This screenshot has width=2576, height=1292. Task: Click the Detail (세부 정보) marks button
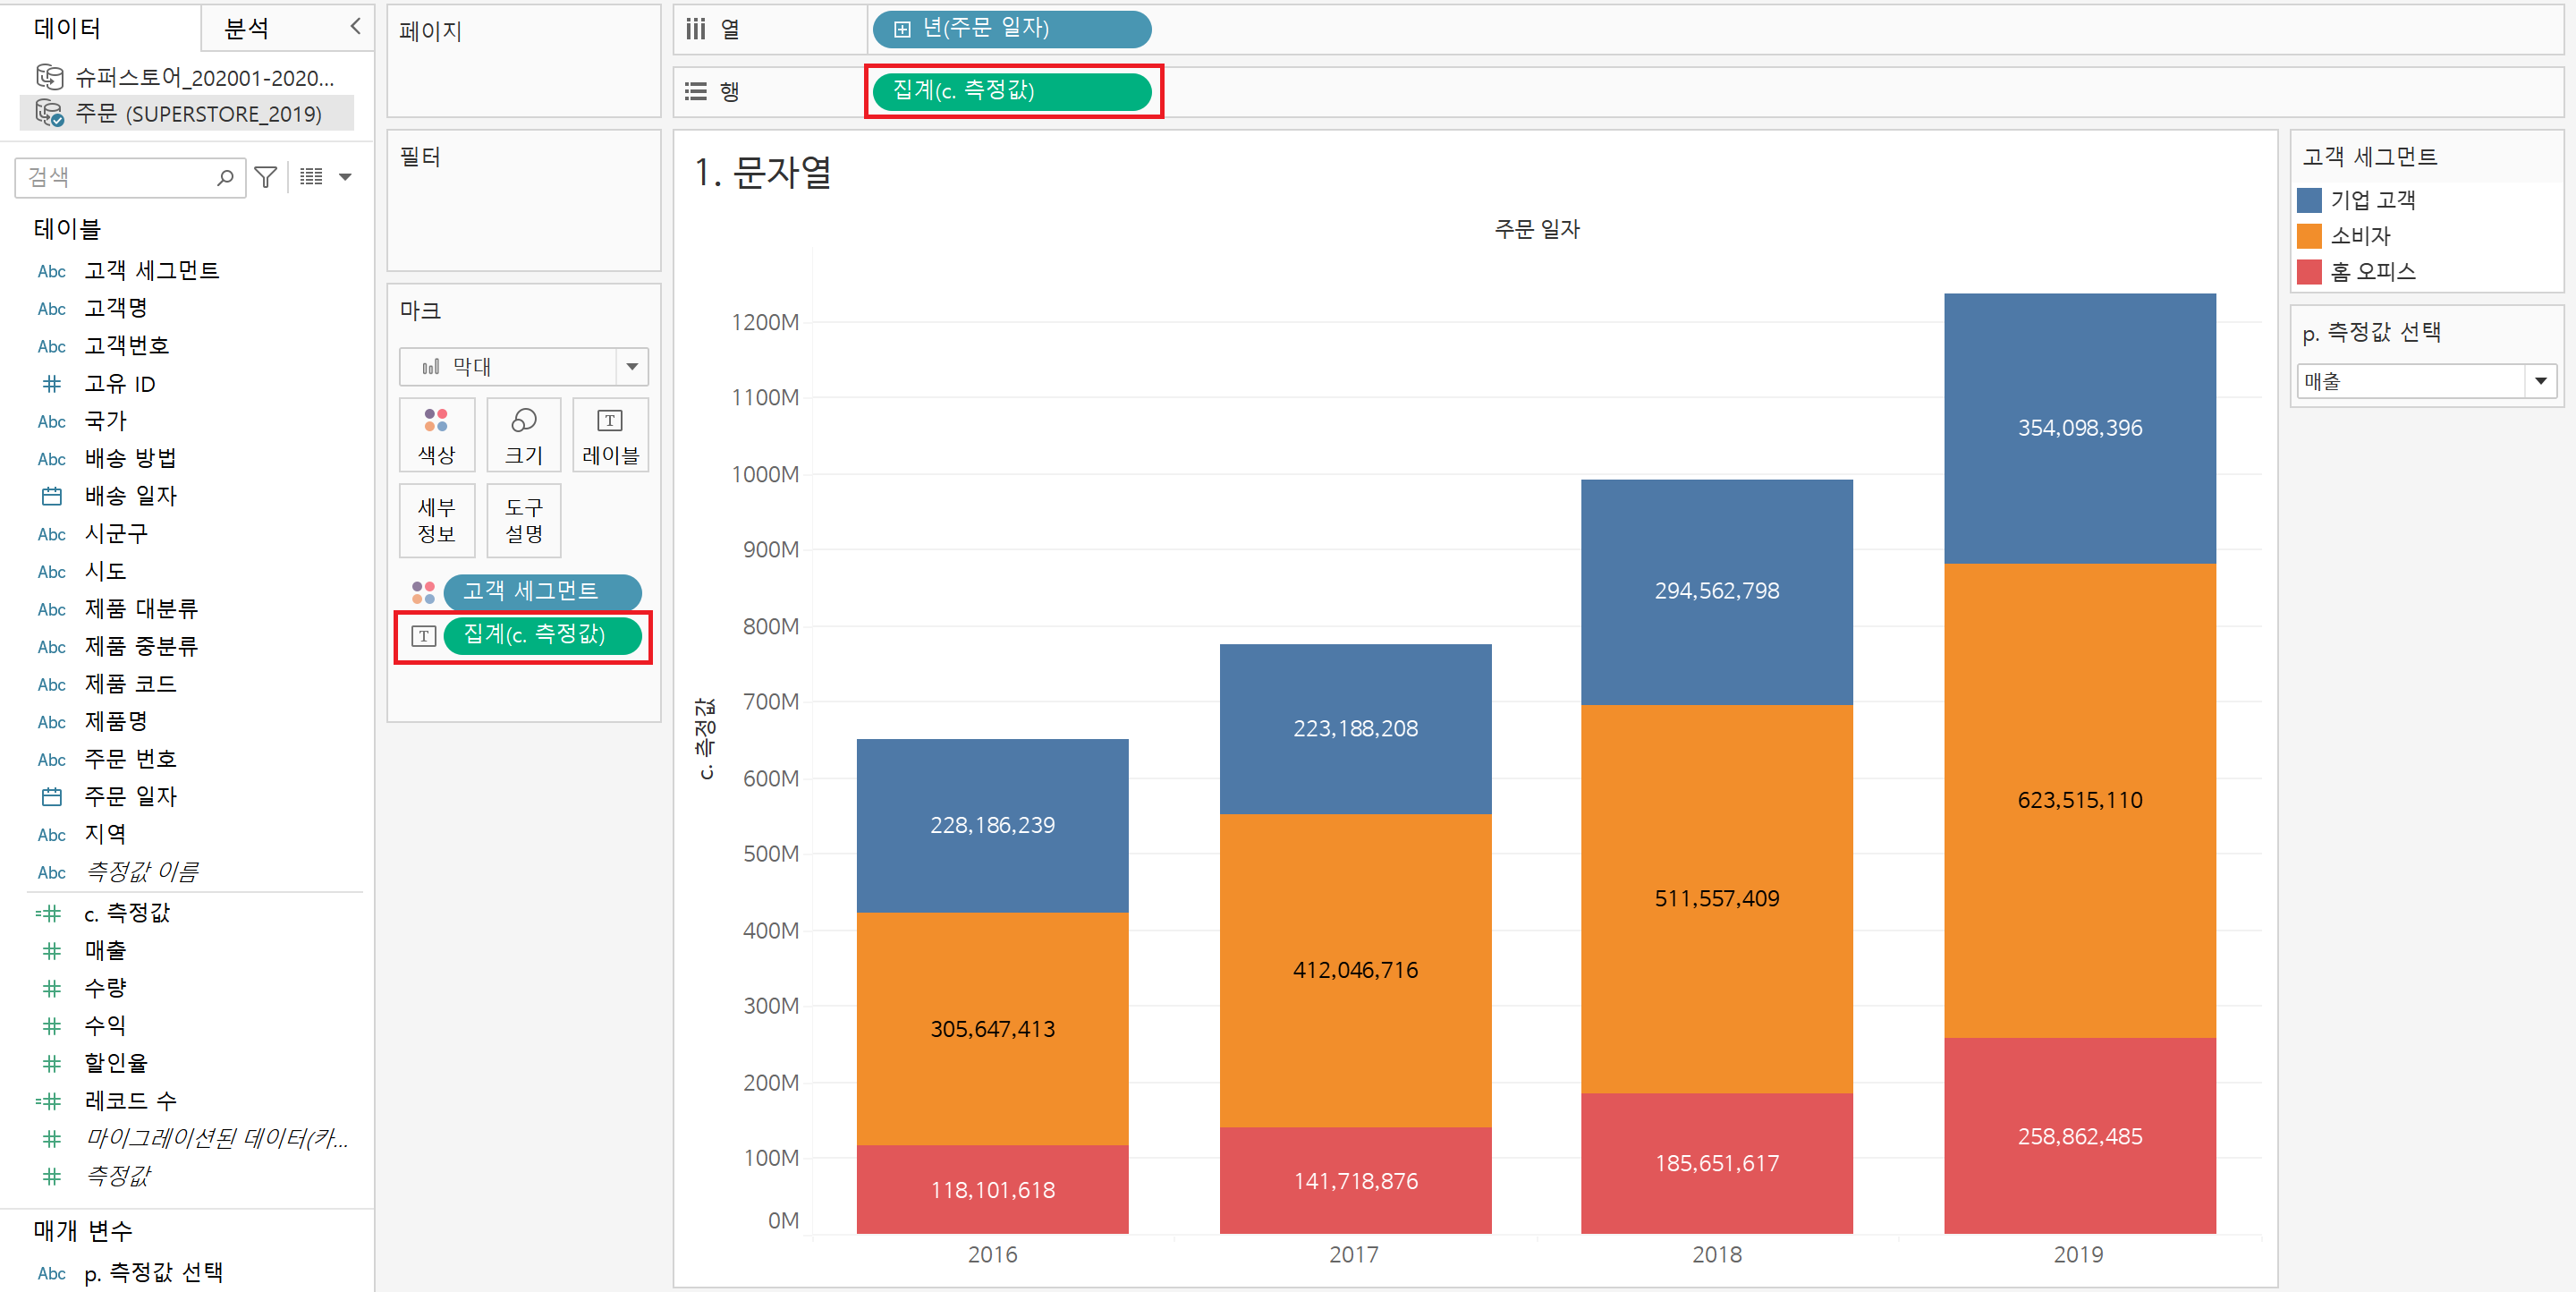click(x=436, y=520)
